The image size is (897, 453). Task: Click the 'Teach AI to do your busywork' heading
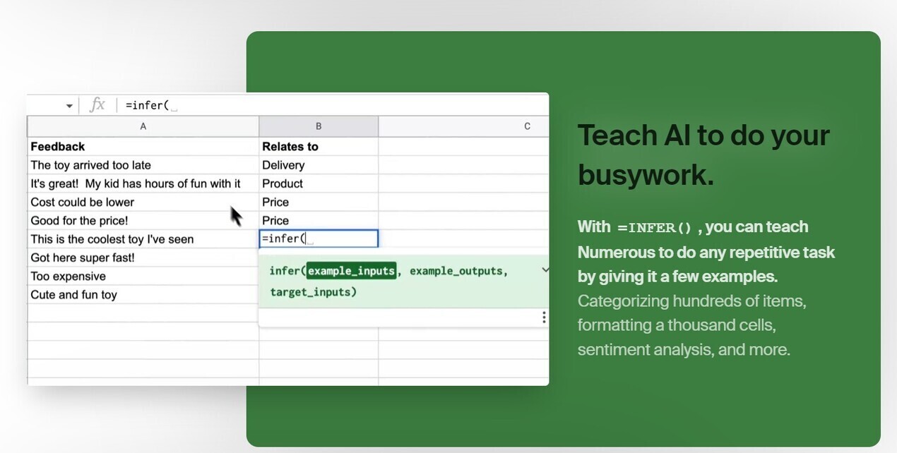(703, 155)
